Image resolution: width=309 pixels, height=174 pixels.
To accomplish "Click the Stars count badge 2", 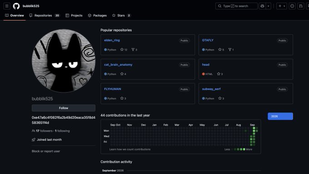I will 129,15.
